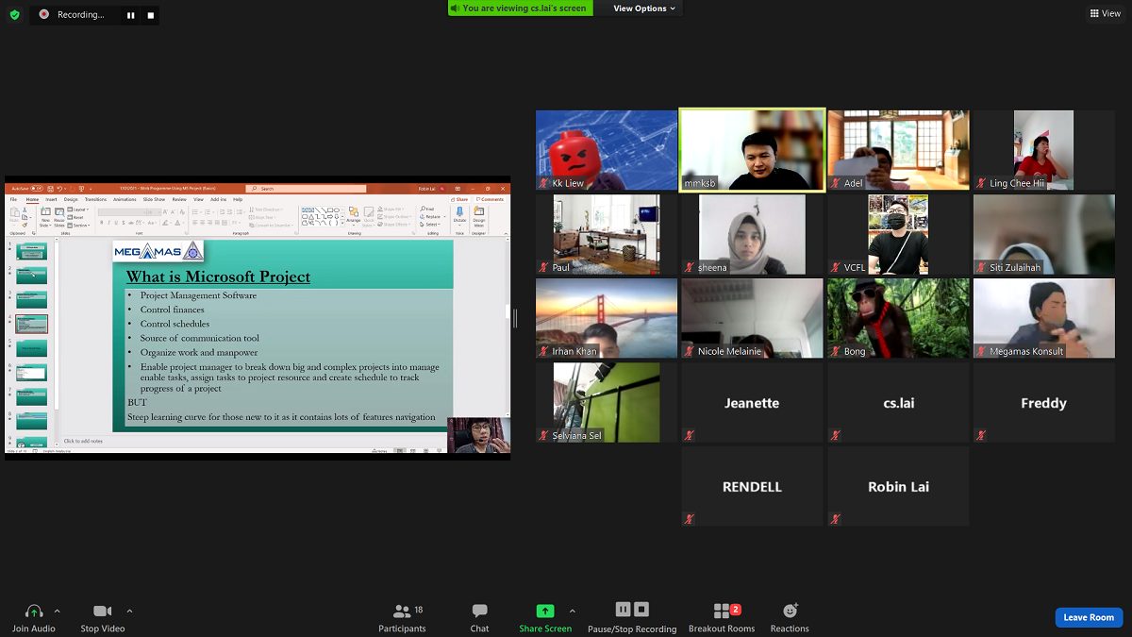Viewport: 1132px width, 637px height.
Task: Click the red mute icon on Jeanette's tile
Action: pyautogui.click(x=690, y=435)
